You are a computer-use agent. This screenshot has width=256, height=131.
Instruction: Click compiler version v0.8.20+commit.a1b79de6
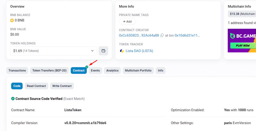tap(85, 123)
